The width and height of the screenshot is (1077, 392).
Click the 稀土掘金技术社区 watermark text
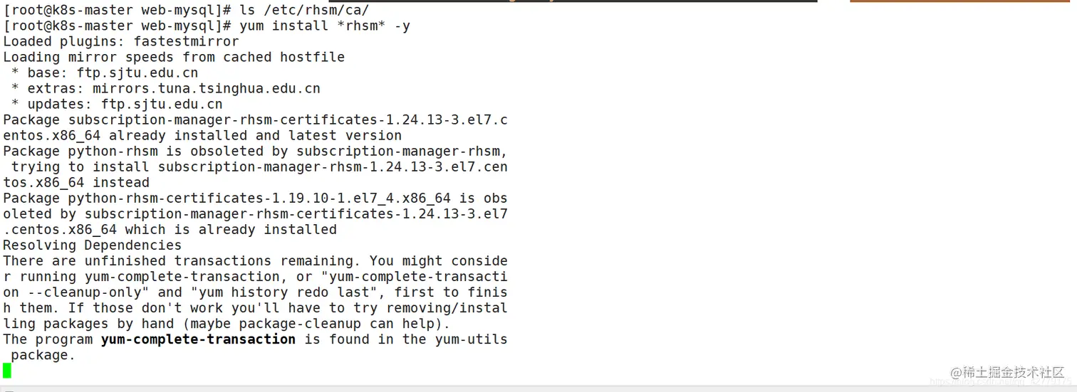[1013, 372]
